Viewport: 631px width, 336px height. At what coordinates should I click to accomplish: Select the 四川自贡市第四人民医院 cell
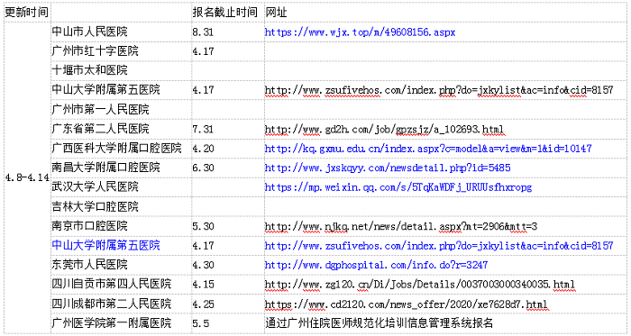(x=121, y=284)
